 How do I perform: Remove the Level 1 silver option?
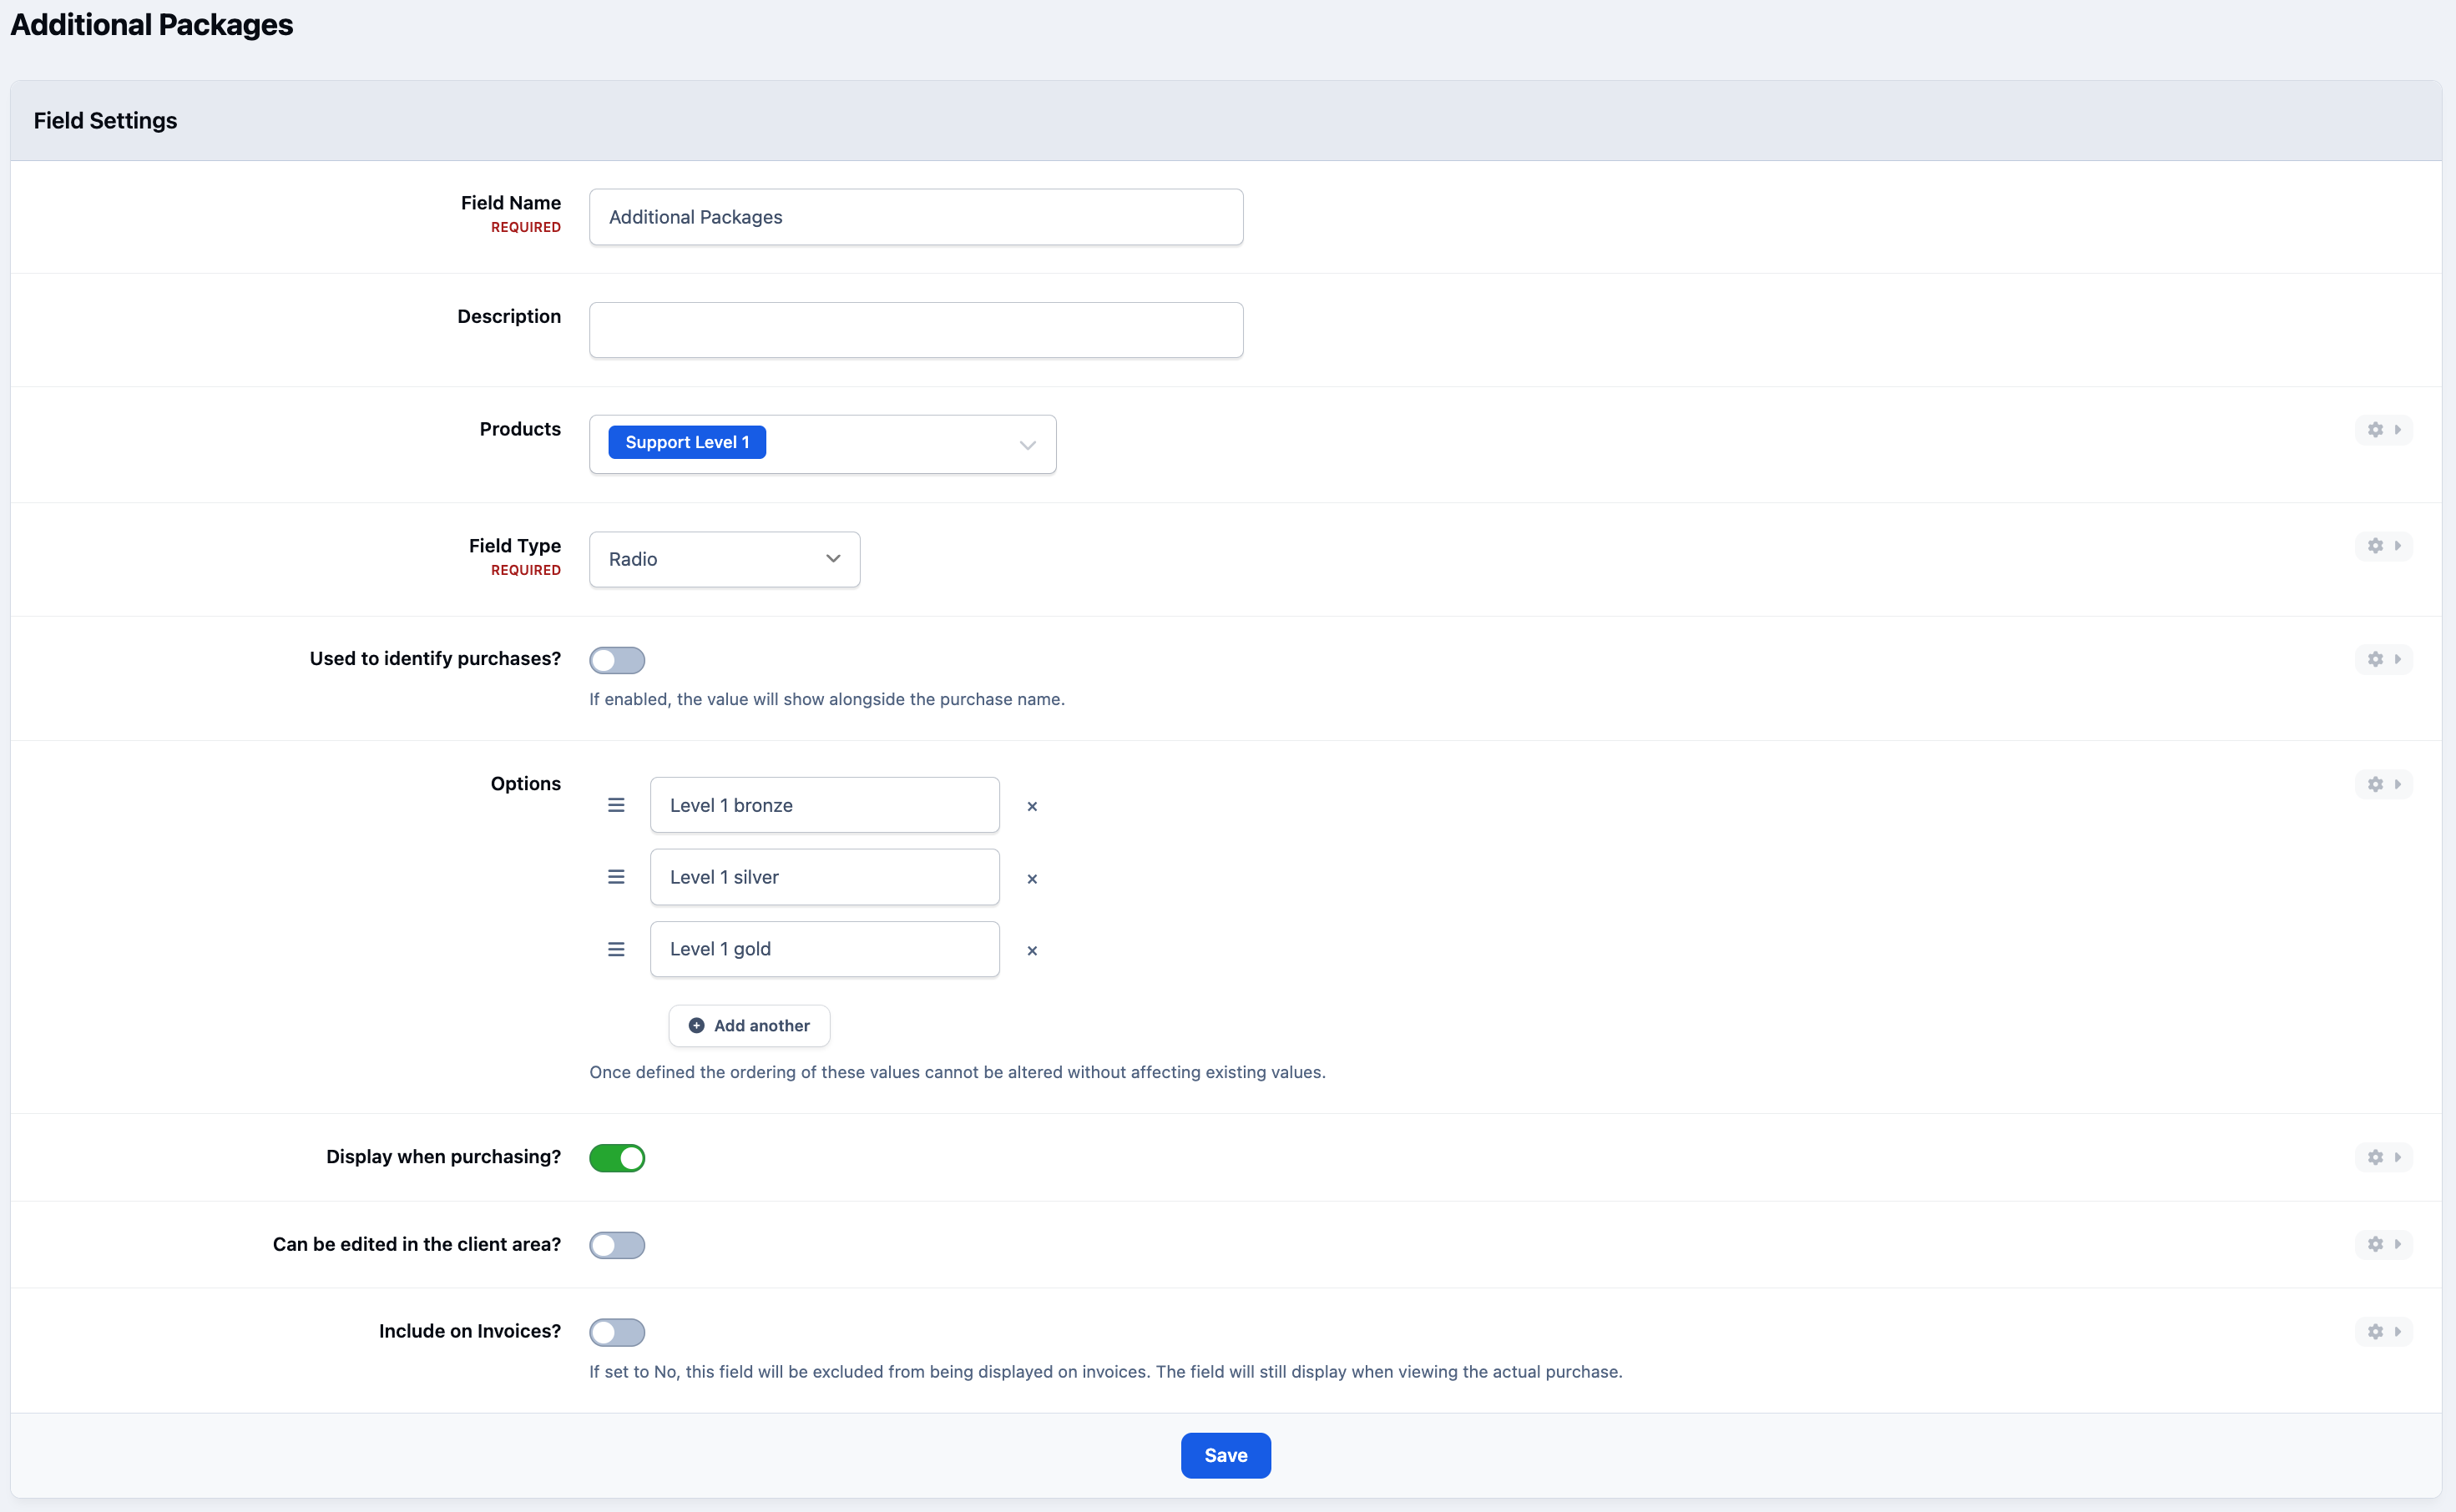pyautogui.click(x=1033, y=879)
